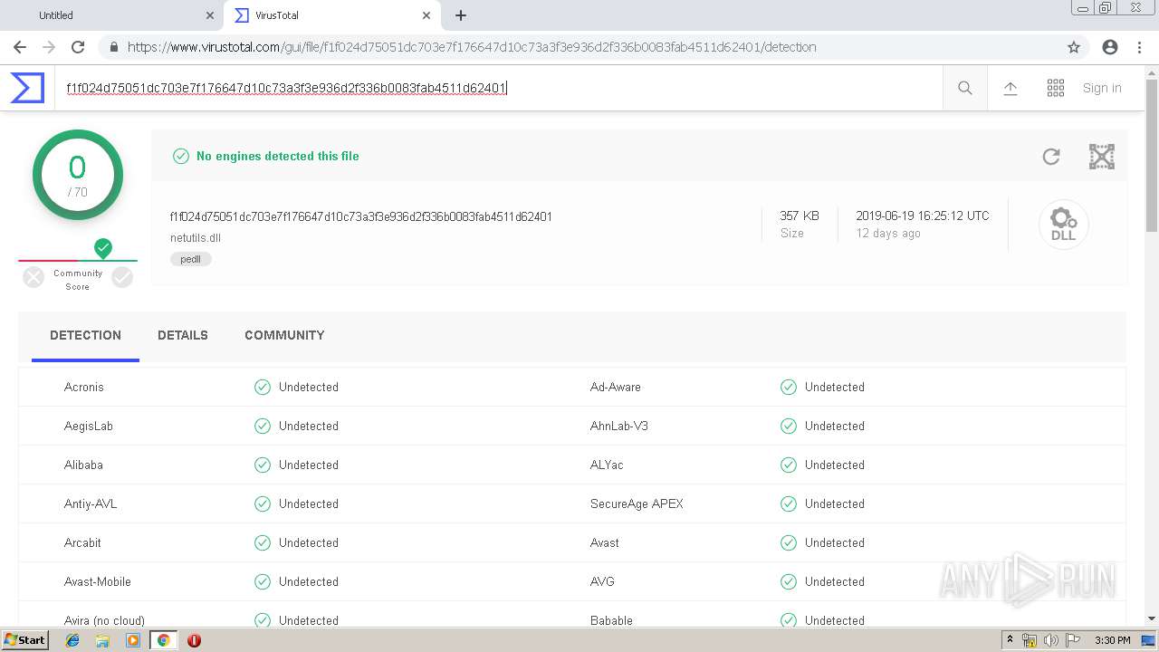This screenshot has width=1159, height=652.
Task: Click the Chrome taskbar icon
Action: 163,640
